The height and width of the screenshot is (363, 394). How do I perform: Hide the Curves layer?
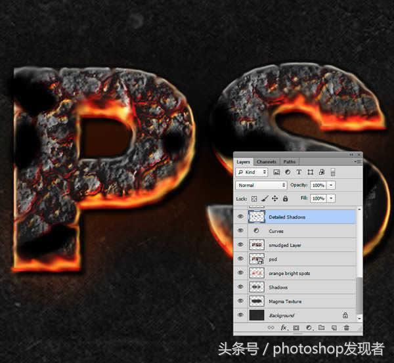coord(240,230)
